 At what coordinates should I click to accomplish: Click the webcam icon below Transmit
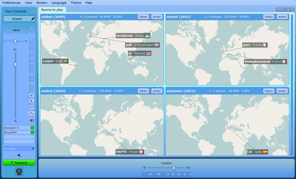19,172
